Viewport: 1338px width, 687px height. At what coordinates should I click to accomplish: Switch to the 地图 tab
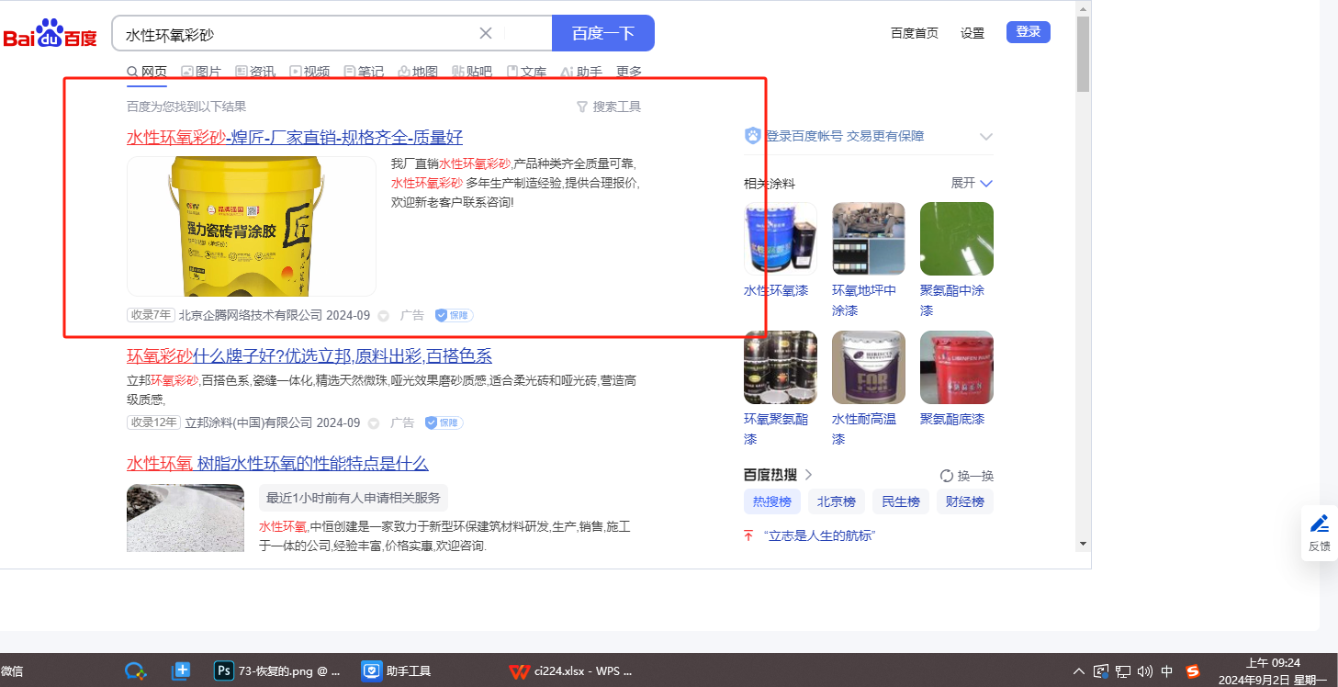[418, 72]
